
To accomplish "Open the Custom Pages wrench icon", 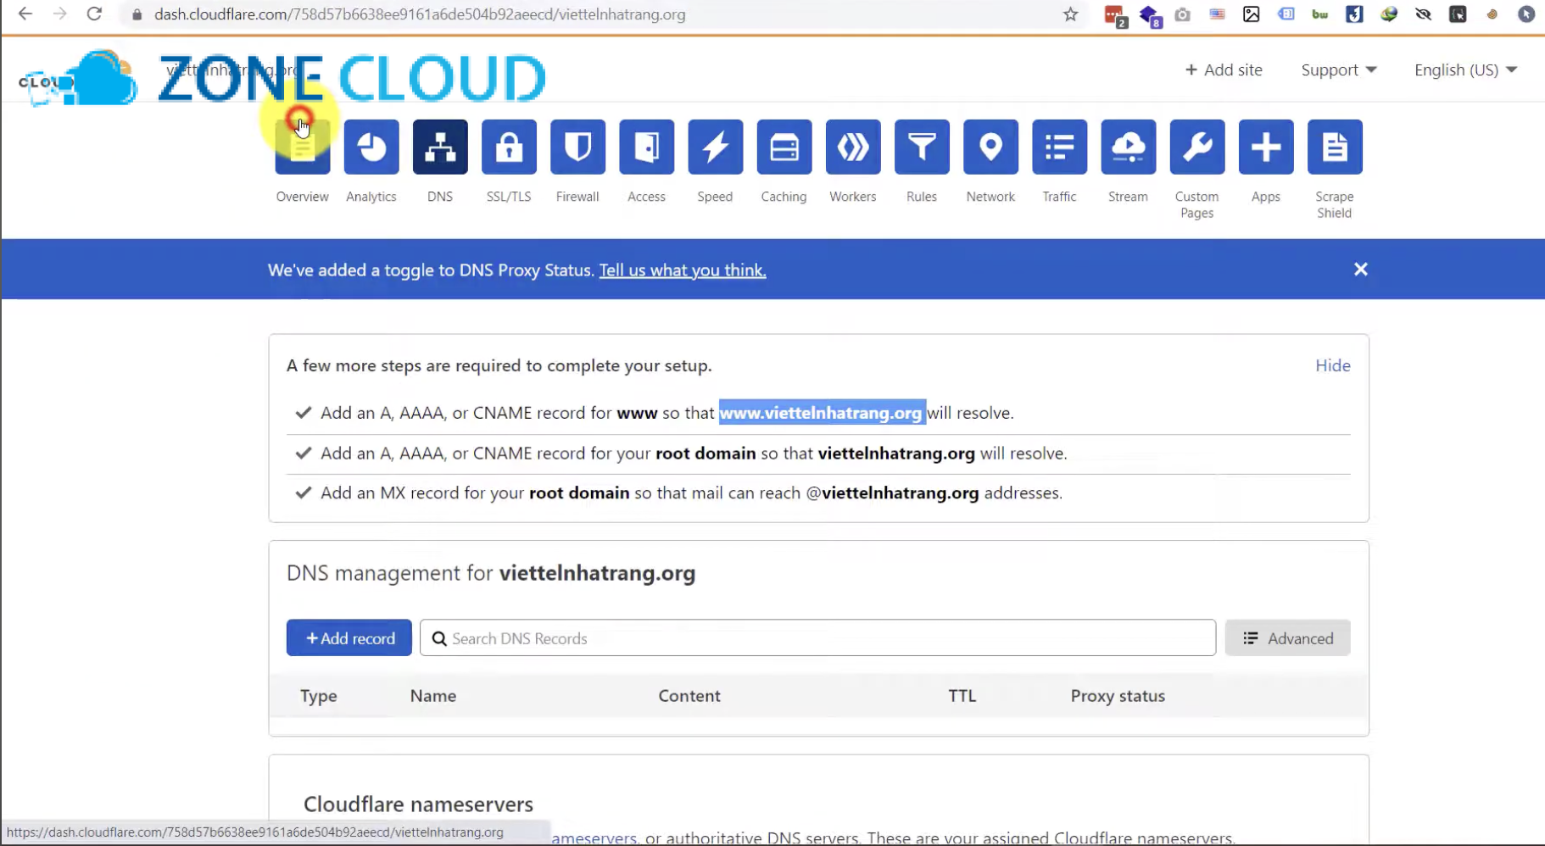I will pos(1196,147).
